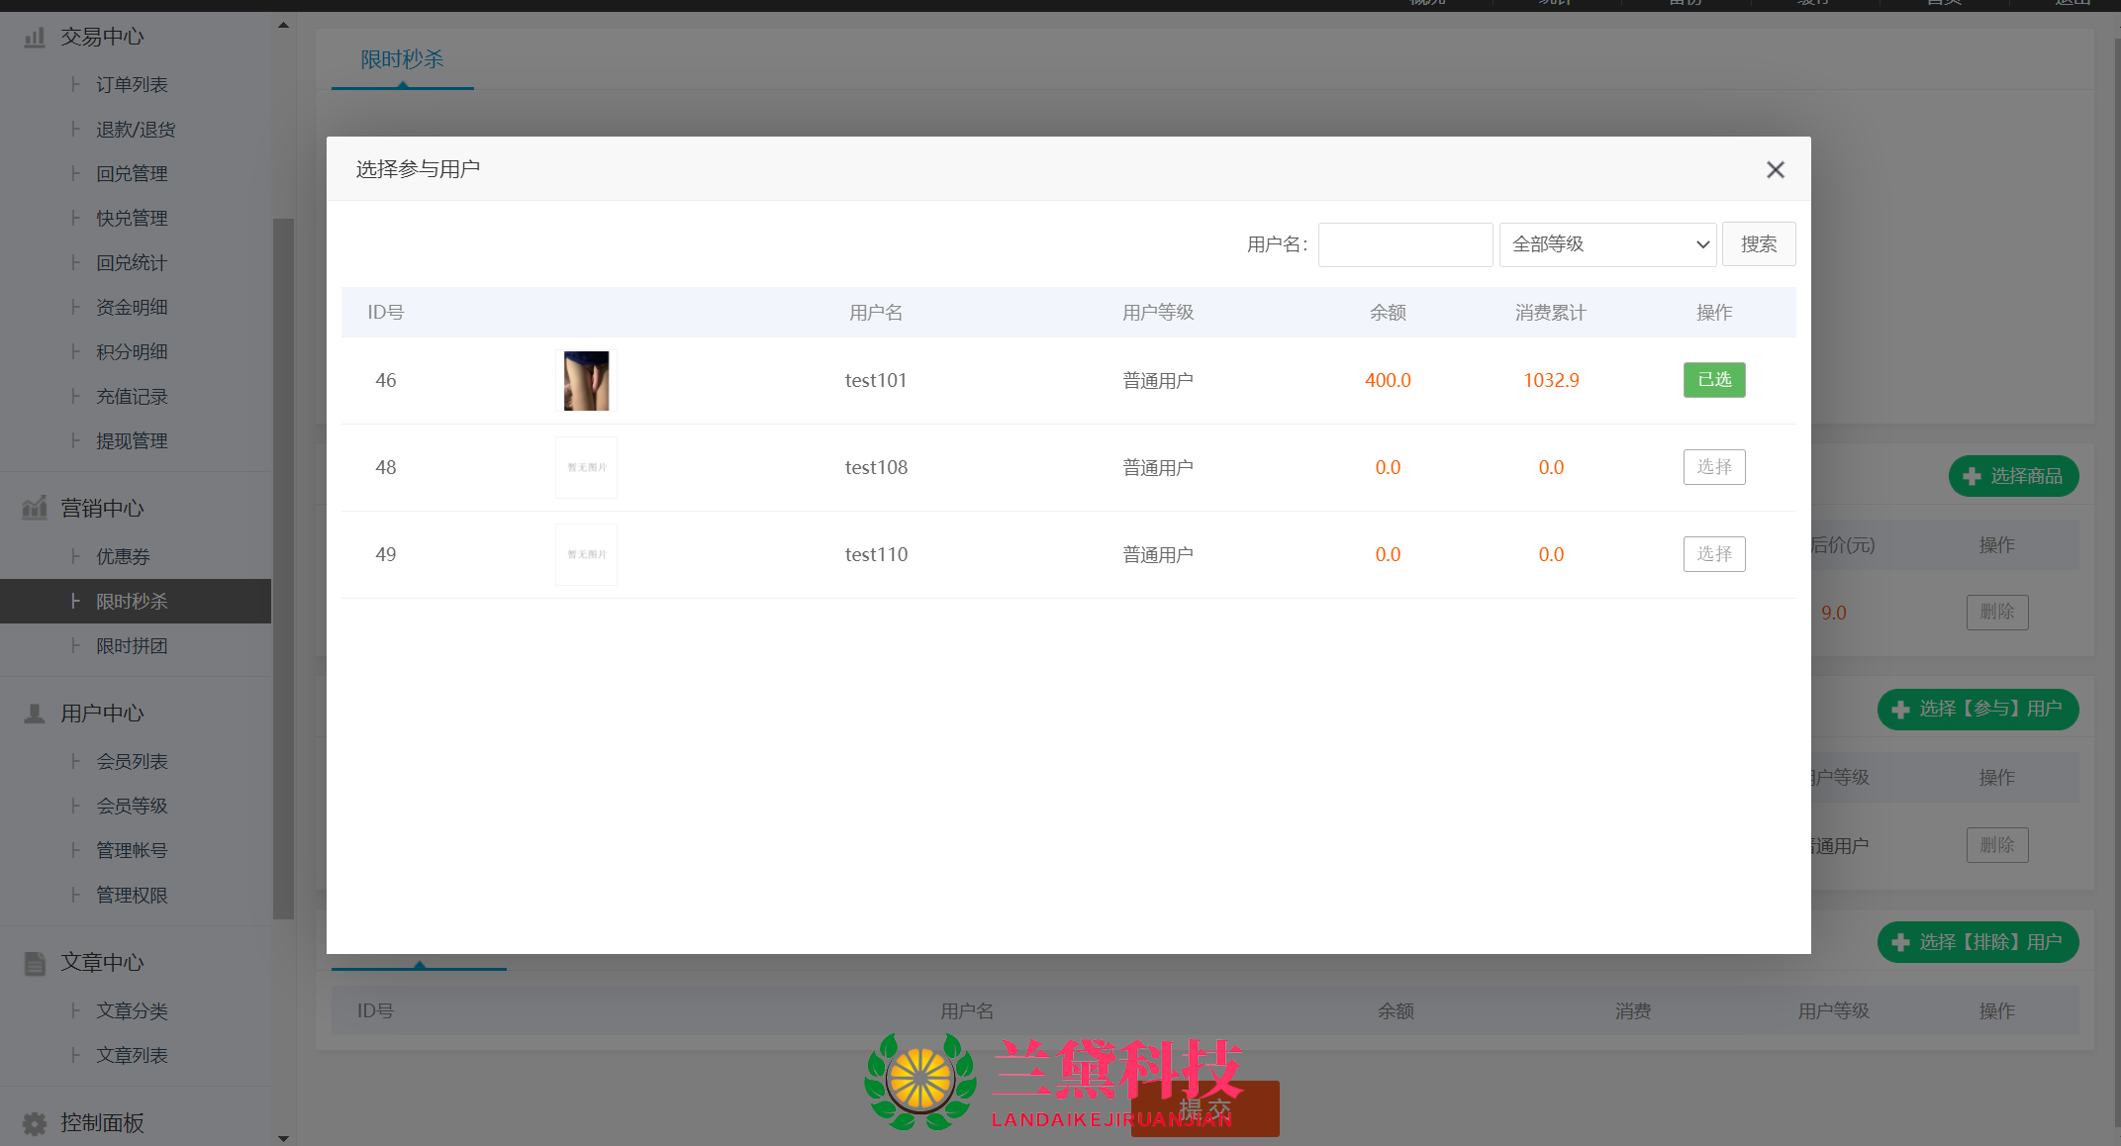Click select excluded users green button
Screen dimensions: 2121x1146
1976,942
